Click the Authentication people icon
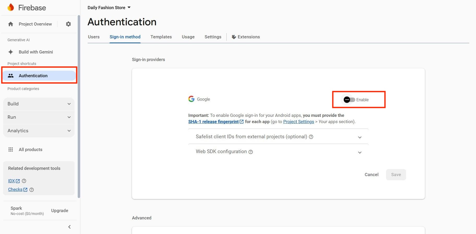This screenshot has width=476, height=234. 11,76
